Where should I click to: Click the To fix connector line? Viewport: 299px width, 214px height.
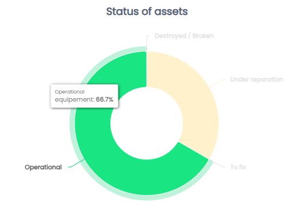(x=217, y=163)
